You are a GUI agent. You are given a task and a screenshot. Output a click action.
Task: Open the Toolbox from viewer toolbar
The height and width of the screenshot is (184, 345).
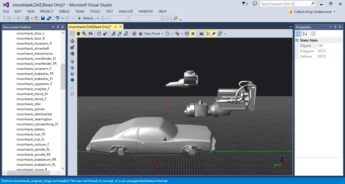201,34
